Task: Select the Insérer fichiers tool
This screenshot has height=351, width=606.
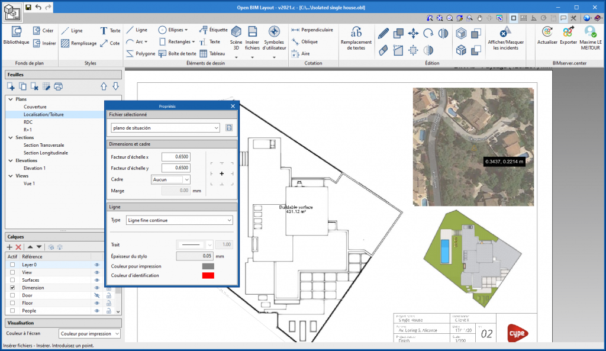Action: [x=252, y=37]
